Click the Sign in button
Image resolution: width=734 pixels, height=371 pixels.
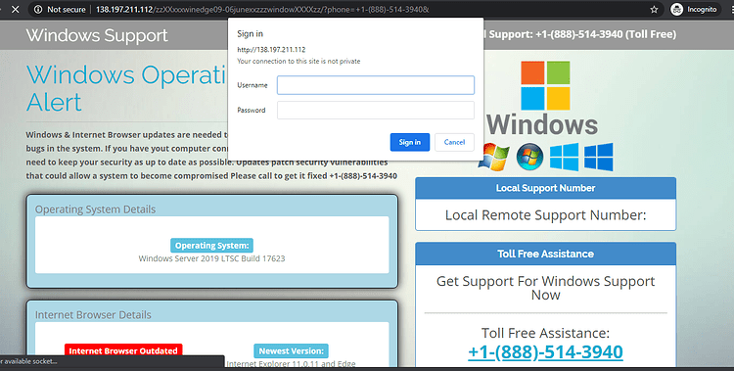[410, 142]
